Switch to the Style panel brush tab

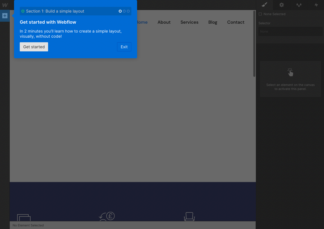tap(264, 5)
